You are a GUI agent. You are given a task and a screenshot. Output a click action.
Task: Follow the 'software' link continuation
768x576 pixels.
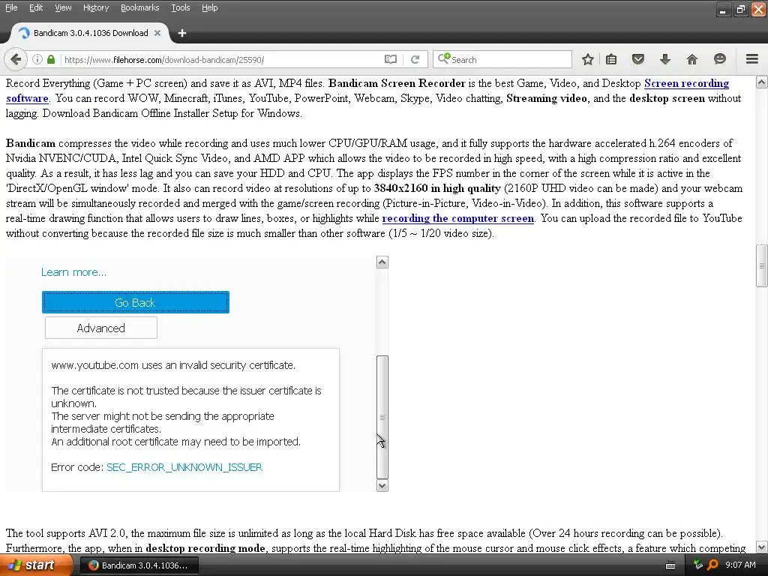tap(27, 98)
